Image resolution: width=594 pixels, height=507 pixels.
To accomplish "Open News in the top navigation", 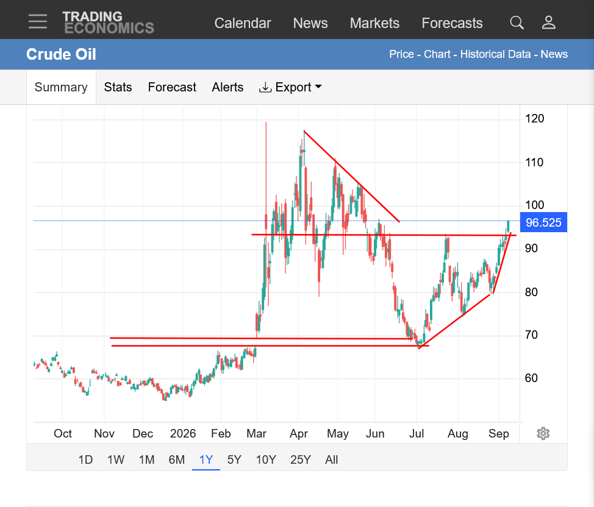I will point(310,23).
